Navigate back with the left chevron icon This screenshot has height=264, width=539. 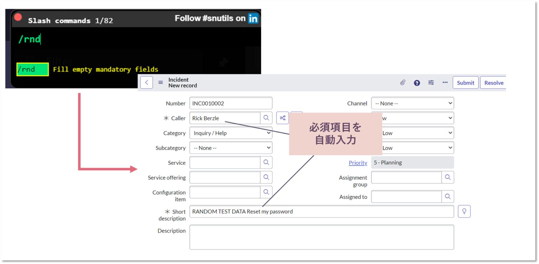pos(147,82)
